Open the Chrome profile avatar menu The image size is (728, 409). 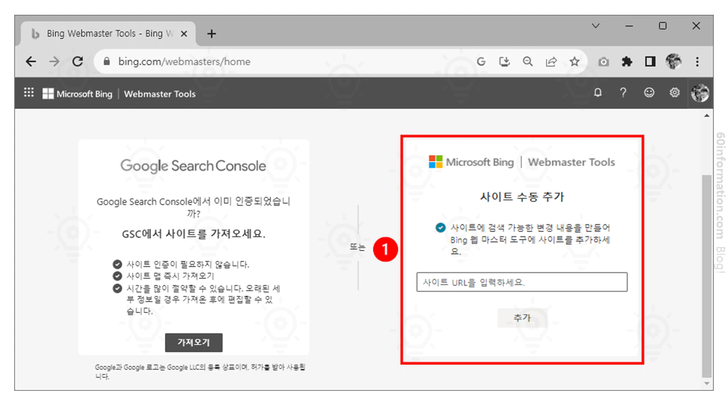[673, 61]
